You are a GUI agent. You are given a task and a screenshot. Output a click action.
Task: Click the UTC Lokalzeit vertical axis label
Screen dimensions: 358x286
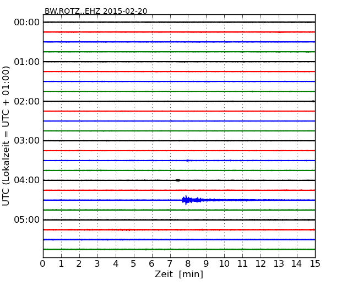(x=6, y=136)
